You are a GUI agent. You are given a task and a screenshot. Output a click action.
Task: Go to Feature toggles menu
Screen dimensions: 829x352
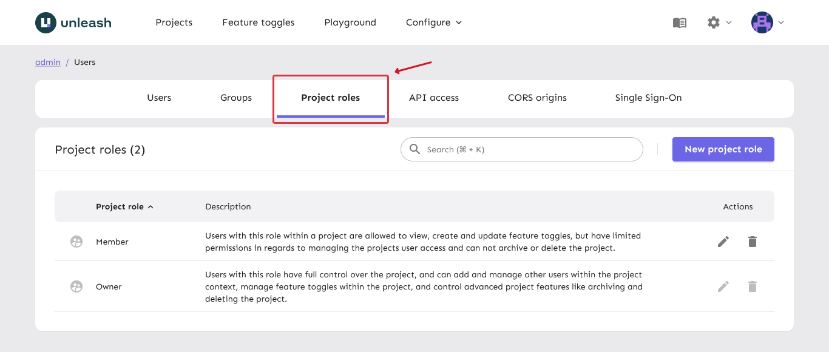259,22
